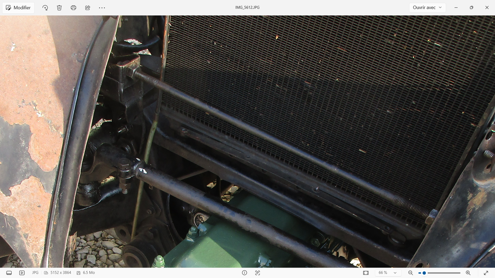
Task: Adjust the zoom slider handle
Action: [424, 273]
